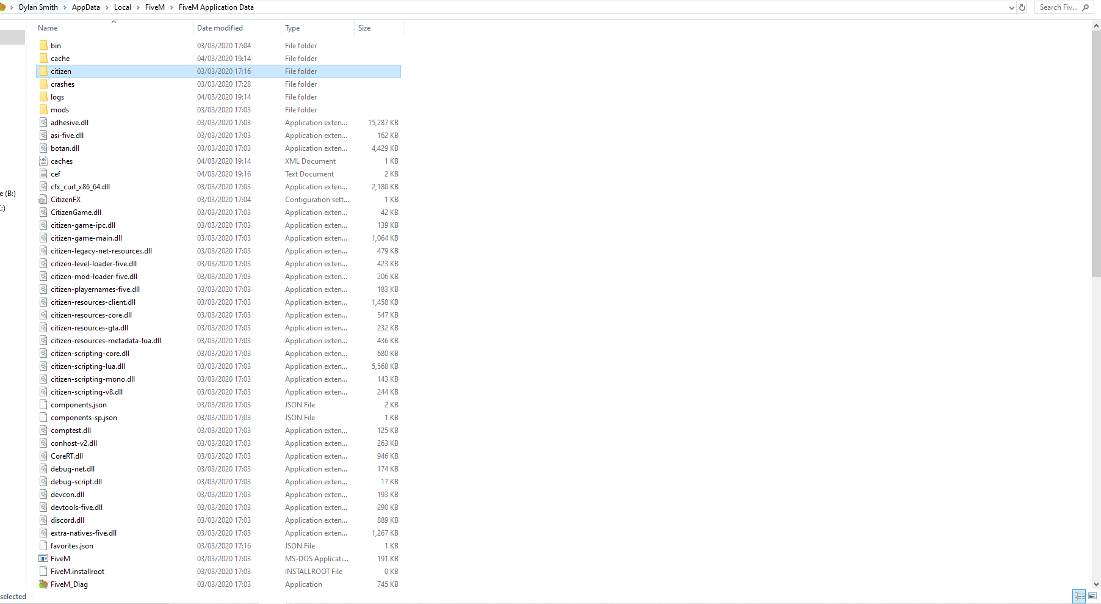Click the scrollbar down arrow
Image resolution: width=1101 pixels, height=604 pixels.
(x=1096, y=584)
